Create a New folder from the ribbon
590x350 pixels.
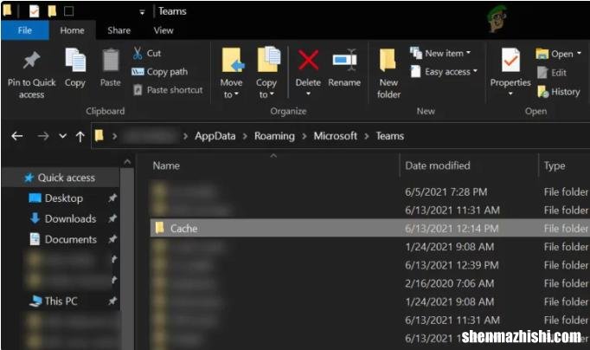388,74
